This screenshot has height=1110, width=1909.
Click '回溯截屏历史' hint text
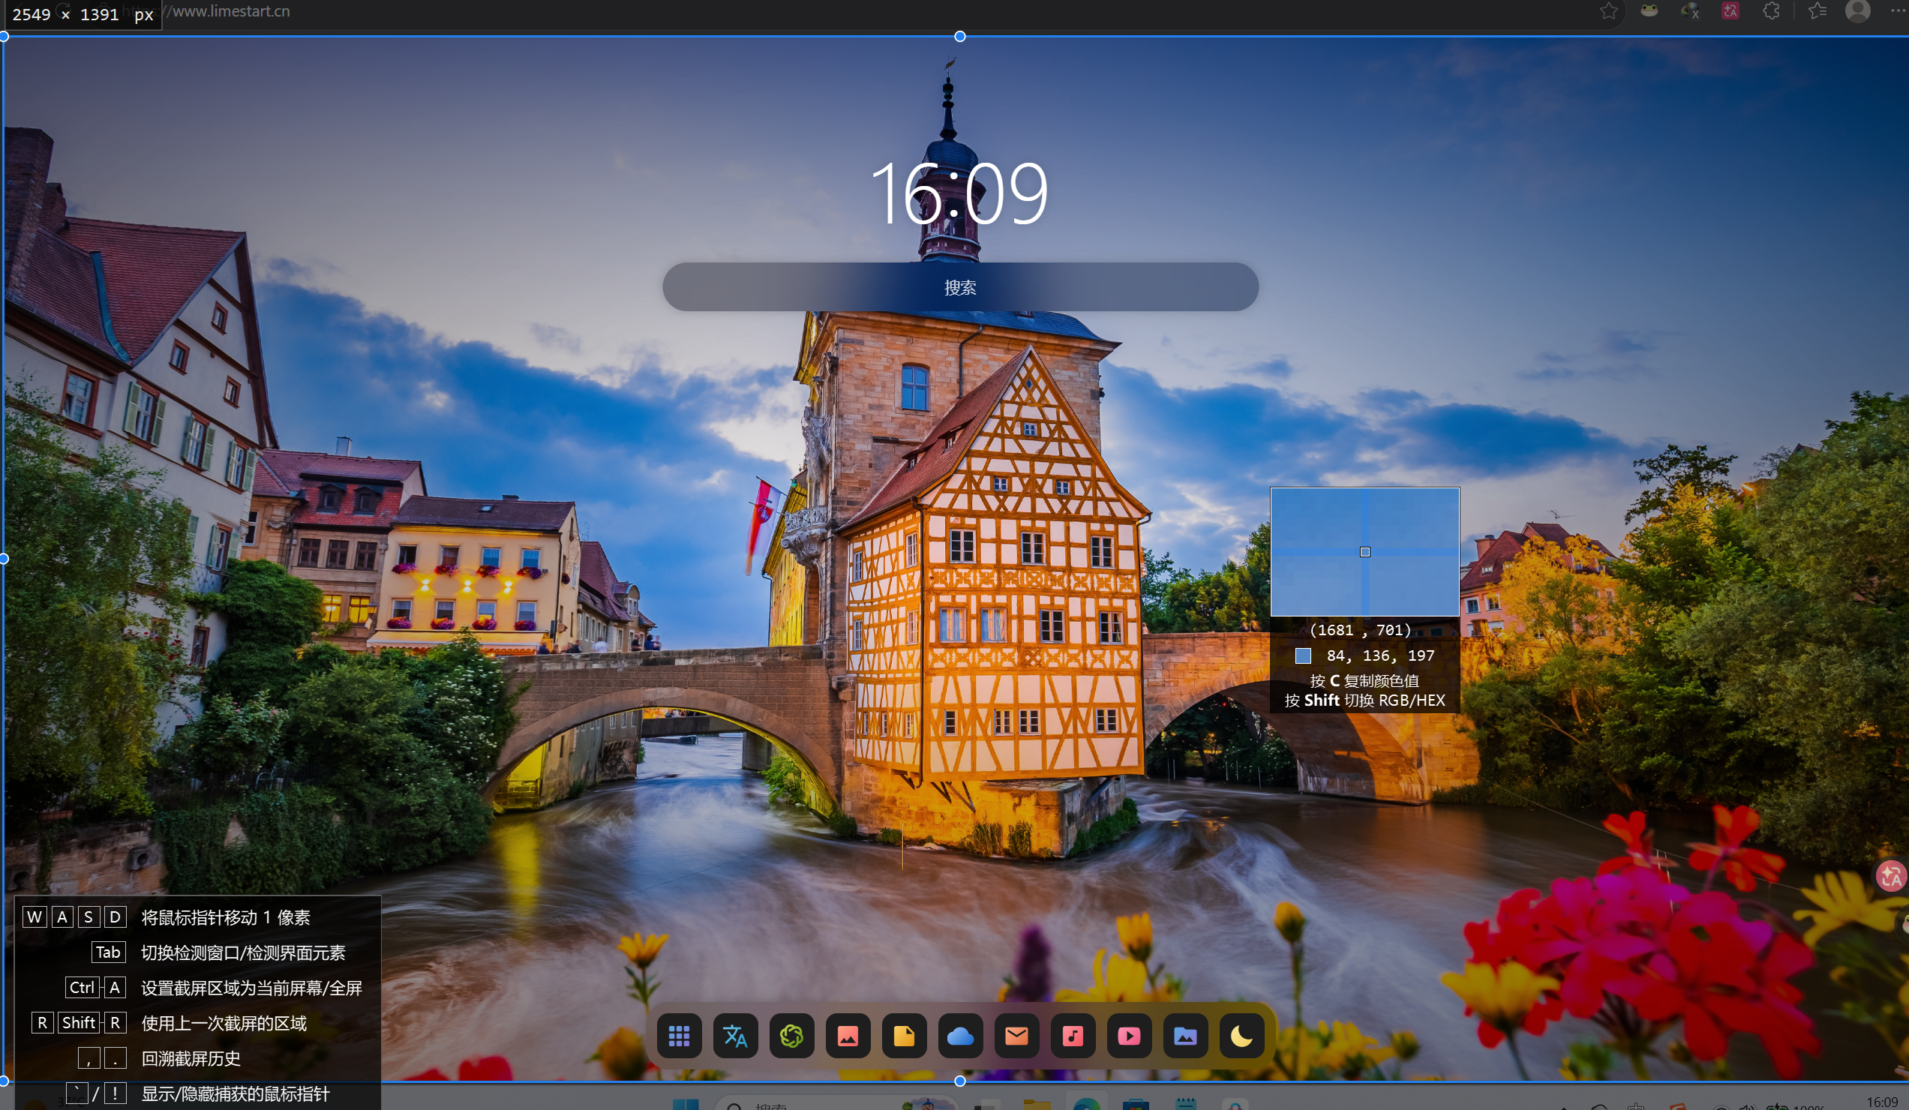coord(191,1058)
